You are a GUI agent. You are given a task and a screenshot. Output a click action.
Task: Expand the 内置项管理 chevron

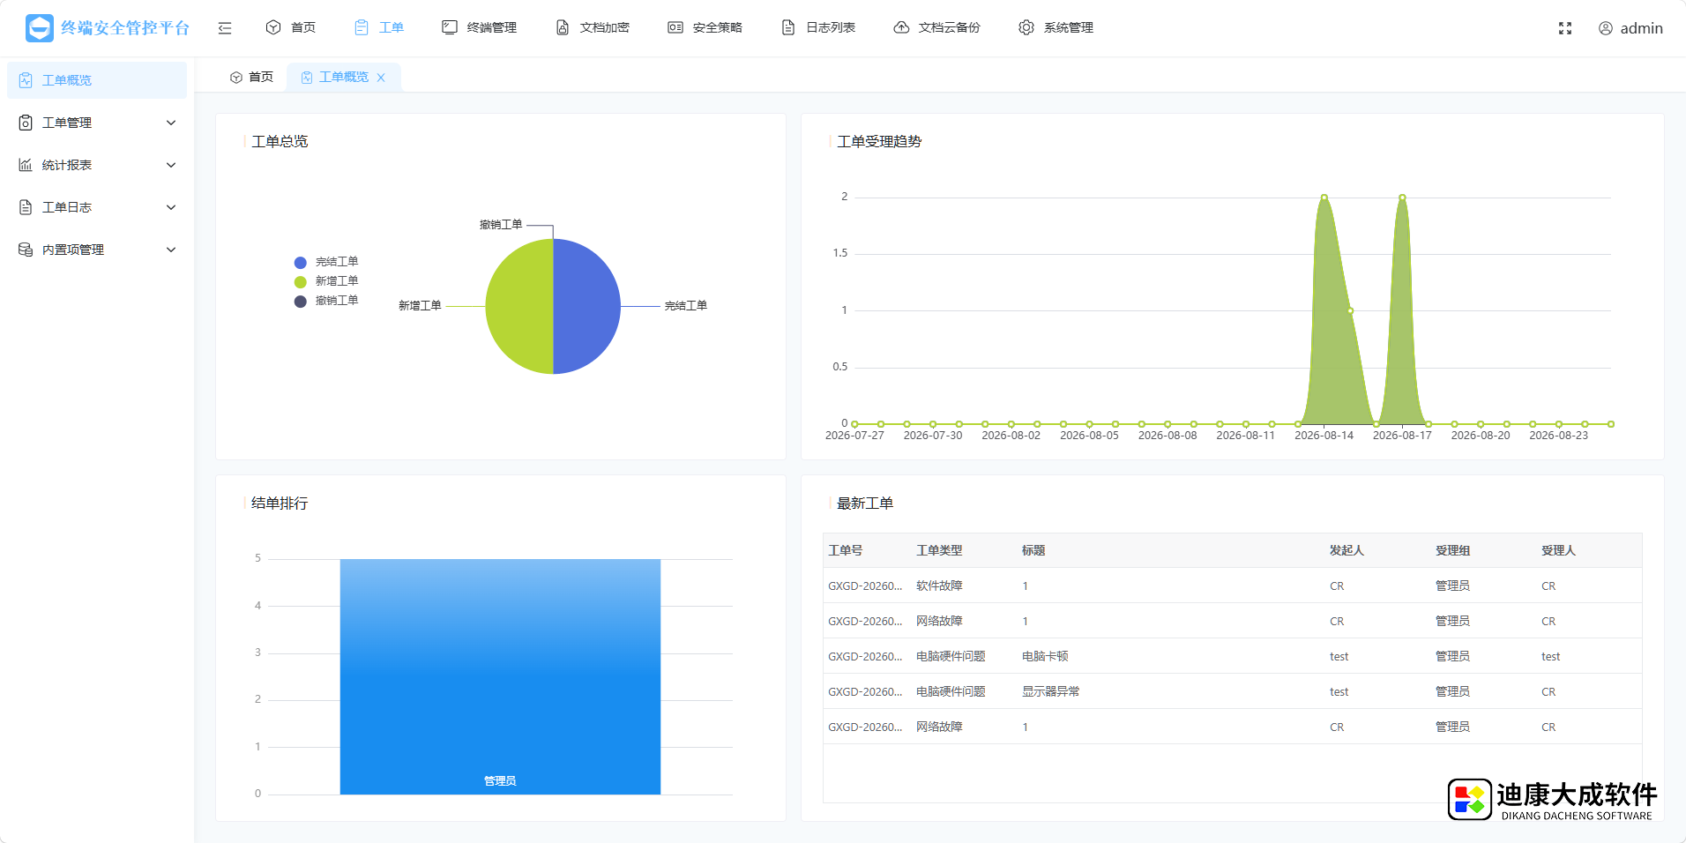171,250
